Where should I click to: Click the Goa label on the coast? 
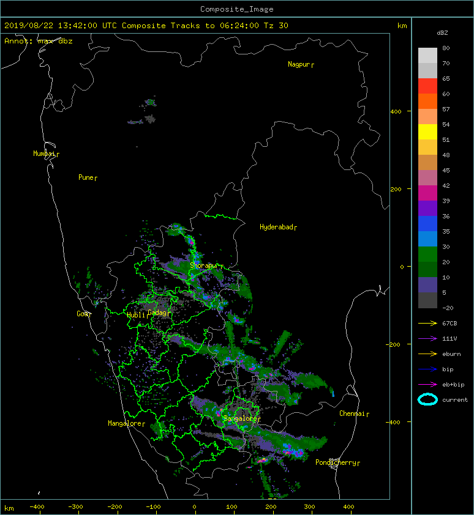tap(82, 314)
